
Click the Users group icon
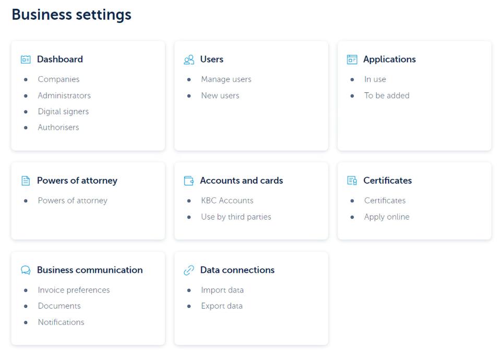(x=188, y=59)
